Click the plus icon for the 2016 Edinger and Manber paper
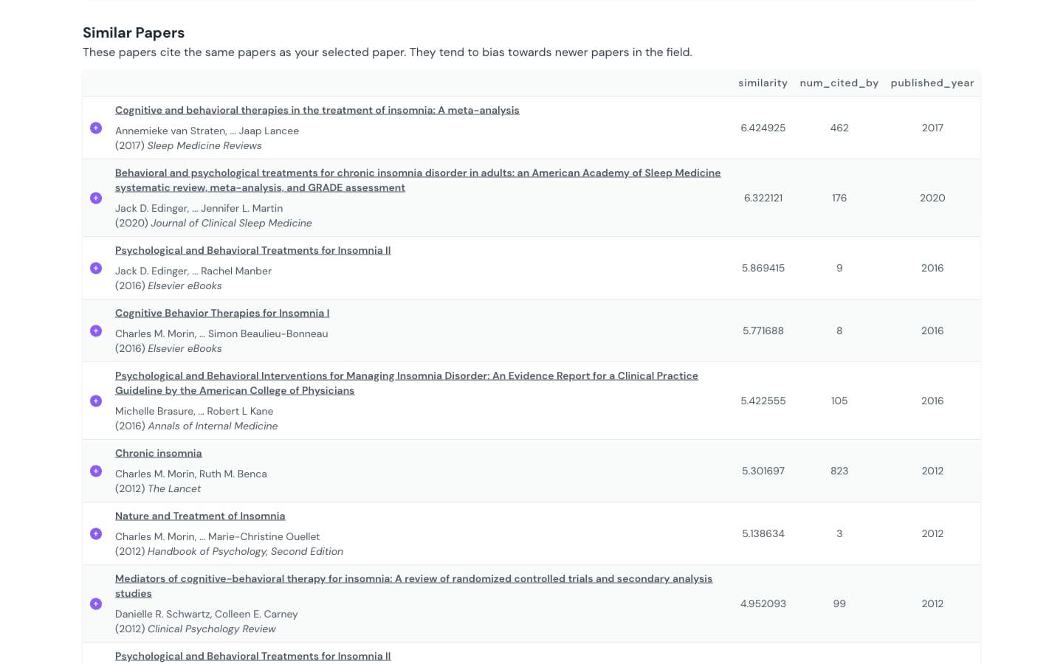The image size is (1063, 664). [96, 268]
